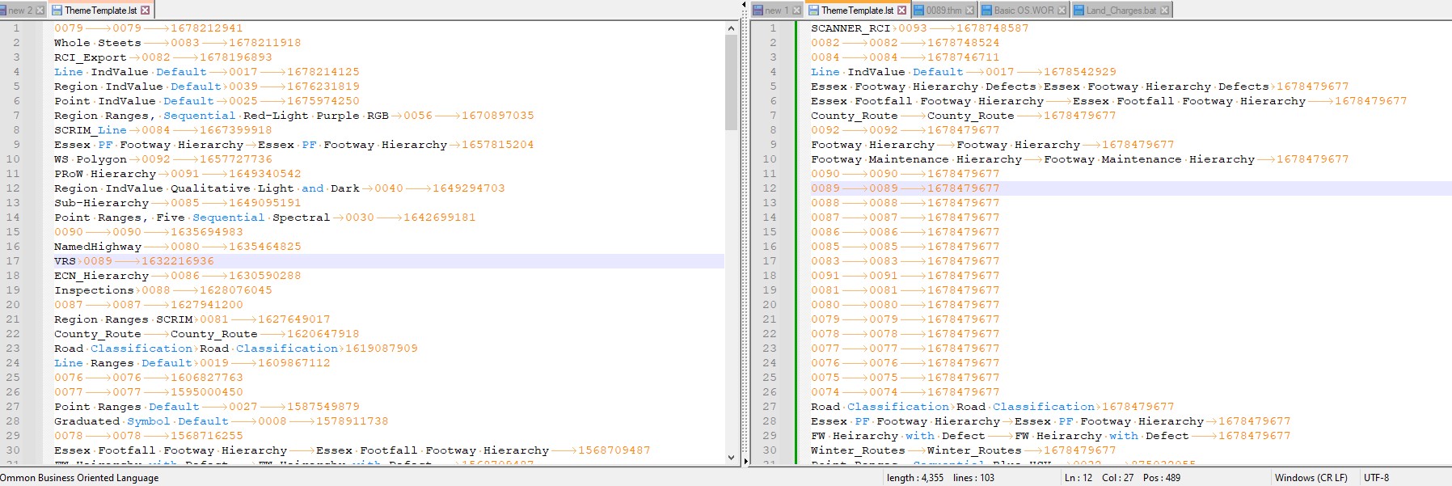Image resolution: width=1452 pixels, height=486 pixels.
Task: Click the save icon on 0089.thm tab
Action: (x=919, y=11)
